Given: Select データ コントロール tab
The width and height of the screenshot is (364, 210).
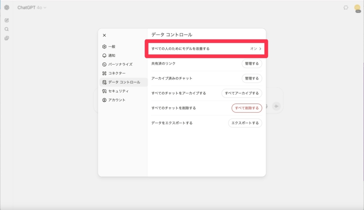Looking at the screenshot, I should 123,82.
